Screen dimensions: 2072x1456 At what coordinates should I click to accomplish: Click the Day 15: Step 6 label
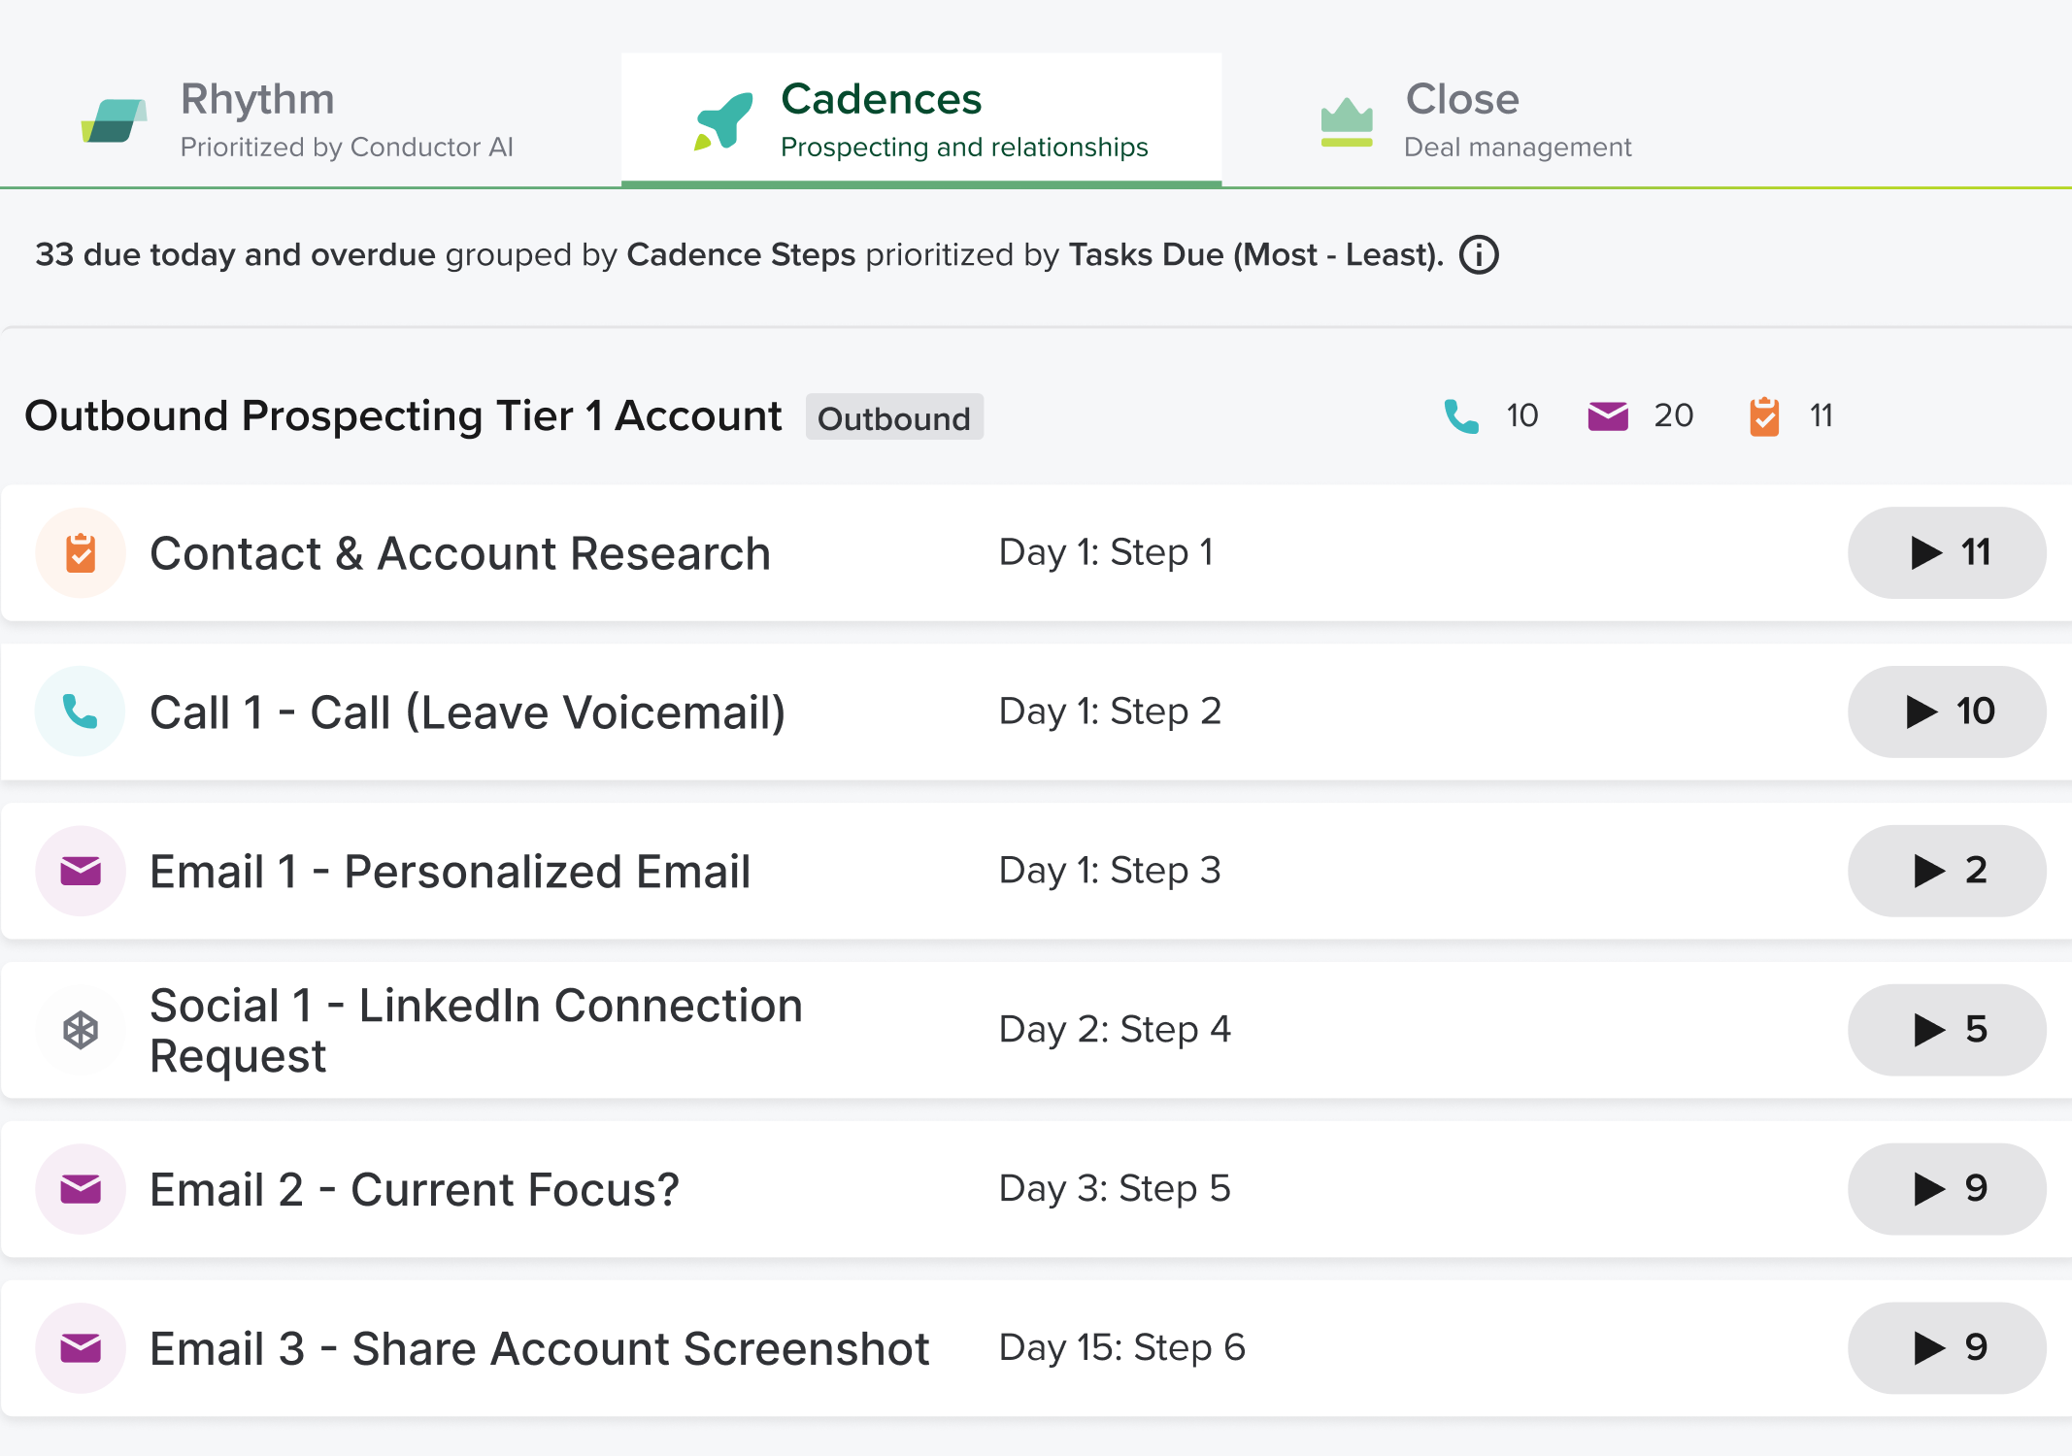[1122, 1348]
